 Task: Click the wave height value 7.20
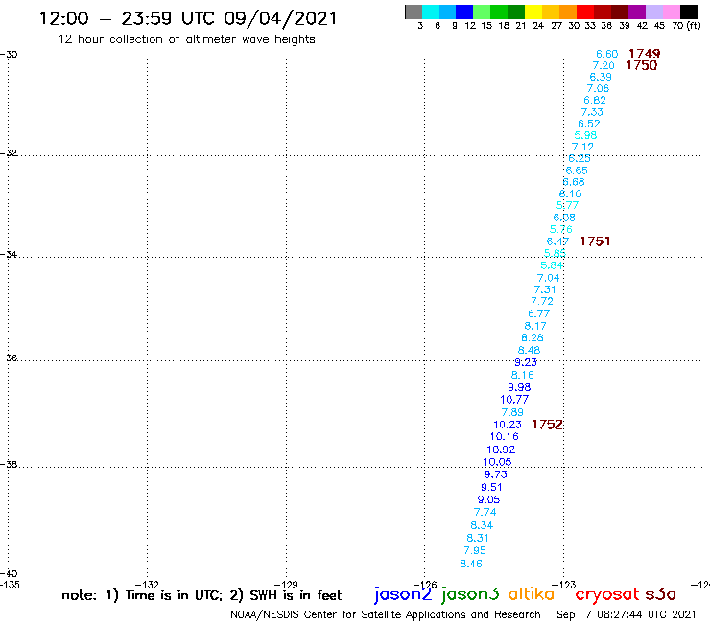tap(603, 65)
